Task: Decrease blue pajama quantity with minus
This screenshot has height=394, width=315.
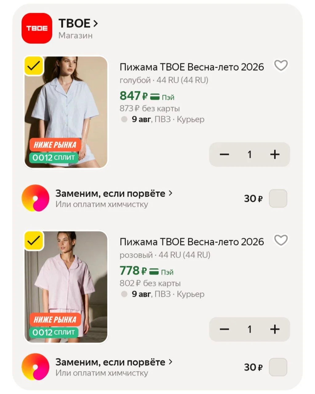Action: (225, 155)
